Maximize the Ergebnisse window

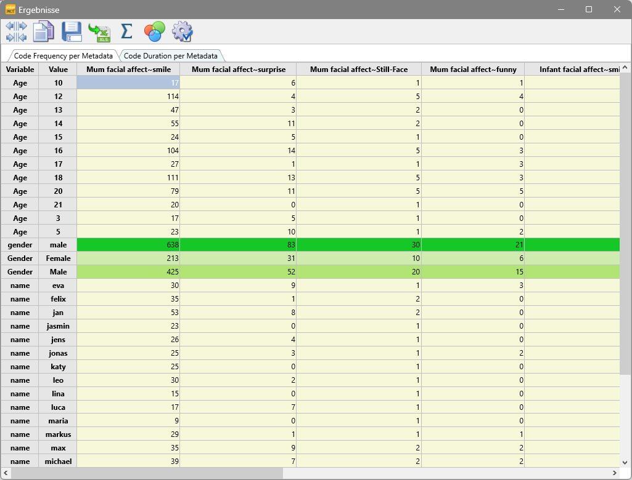588,9
